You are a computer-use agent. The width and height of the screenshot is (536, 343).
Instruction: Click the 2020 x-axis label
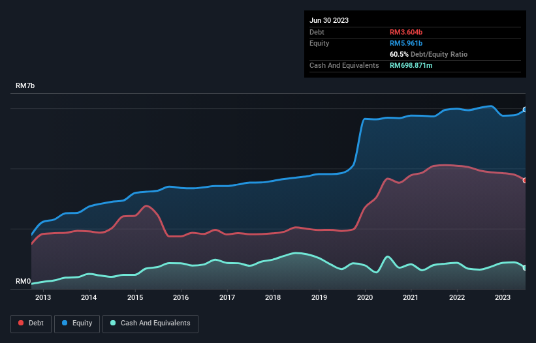[365, 297]
